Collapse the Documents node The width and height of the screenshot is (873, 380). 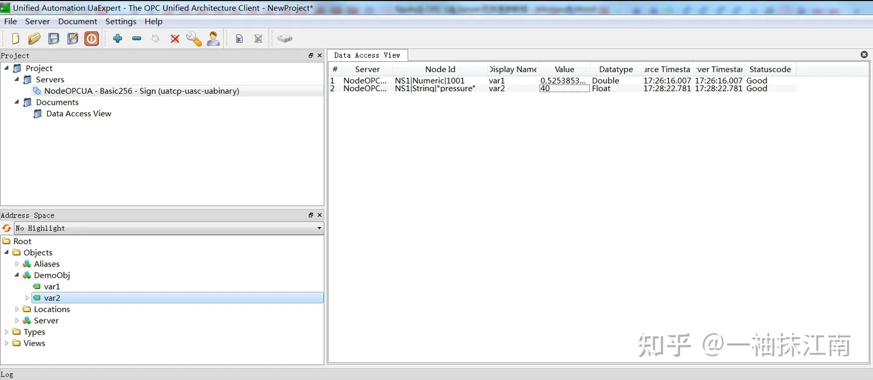[x=17, y=102]
